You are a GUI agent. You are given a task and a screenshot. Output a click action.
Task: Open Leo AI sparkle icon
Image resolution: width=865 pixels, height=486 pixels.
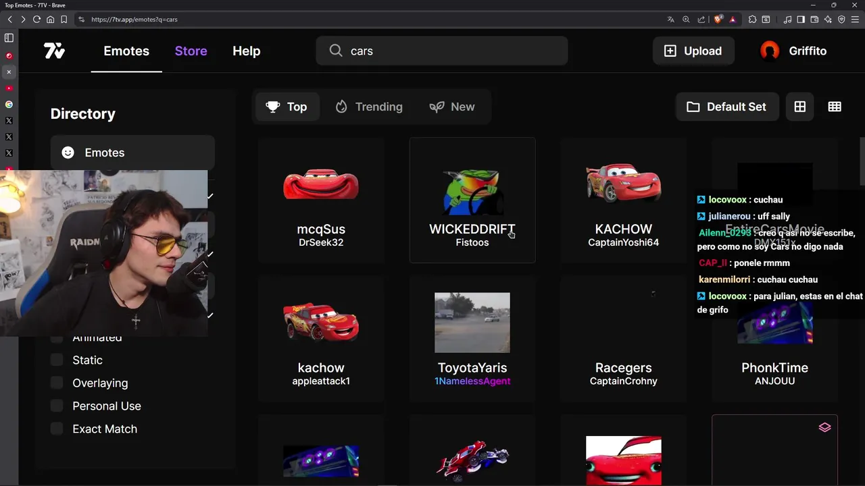pos(828,20)
